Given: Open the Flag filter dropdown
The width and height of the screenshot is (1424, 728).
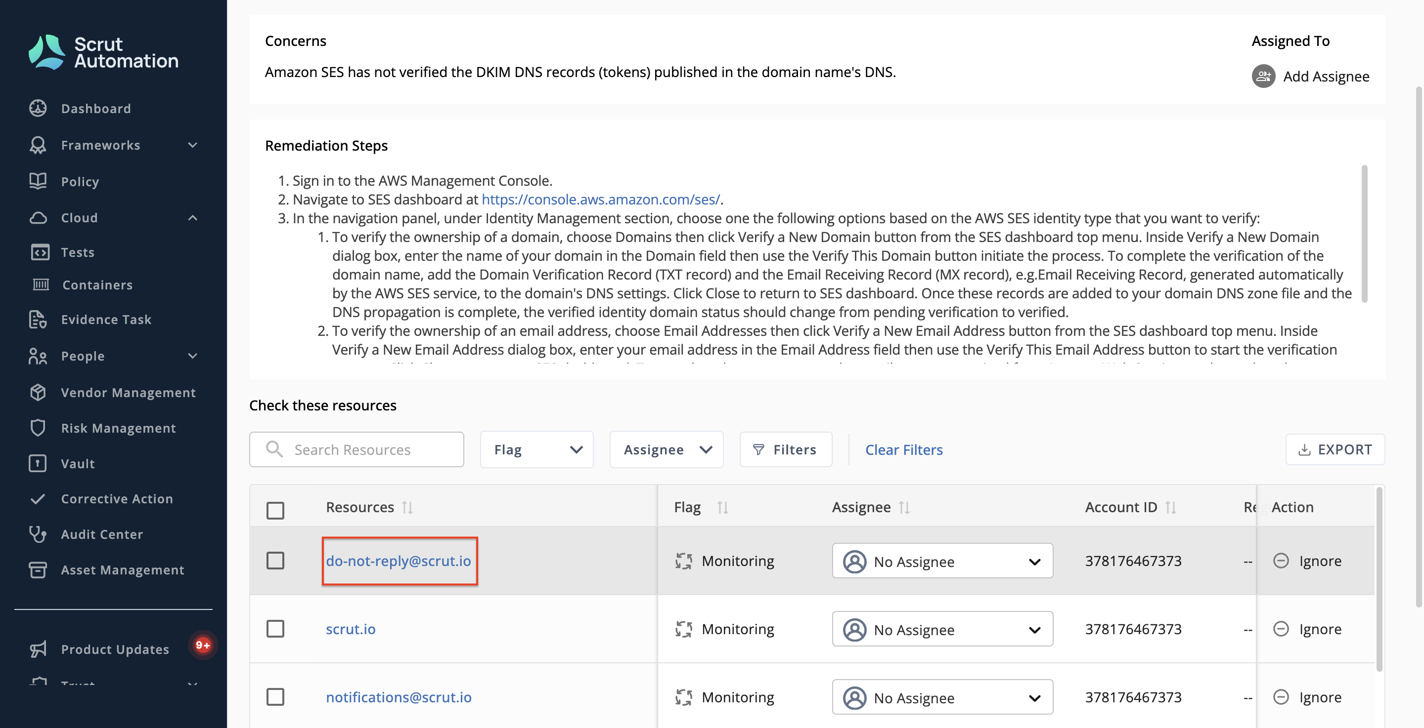Looking at the screenshot, I should pos(537,449).
